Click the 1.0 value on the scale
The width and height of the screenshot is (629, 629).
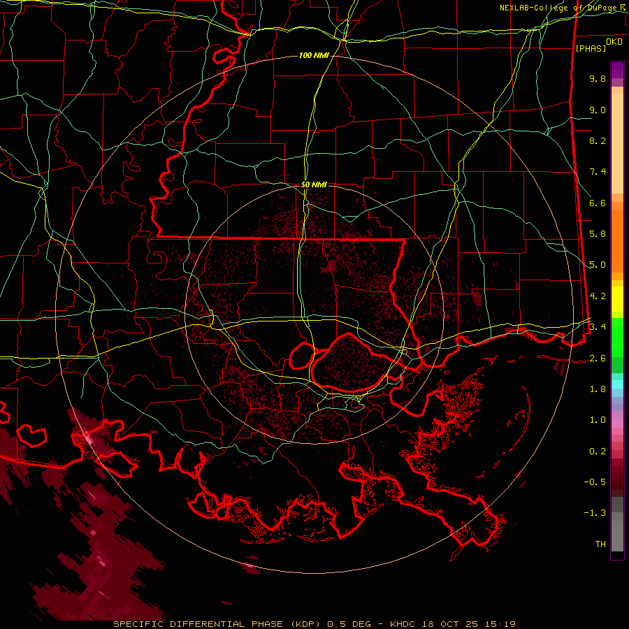pos(598,420)
